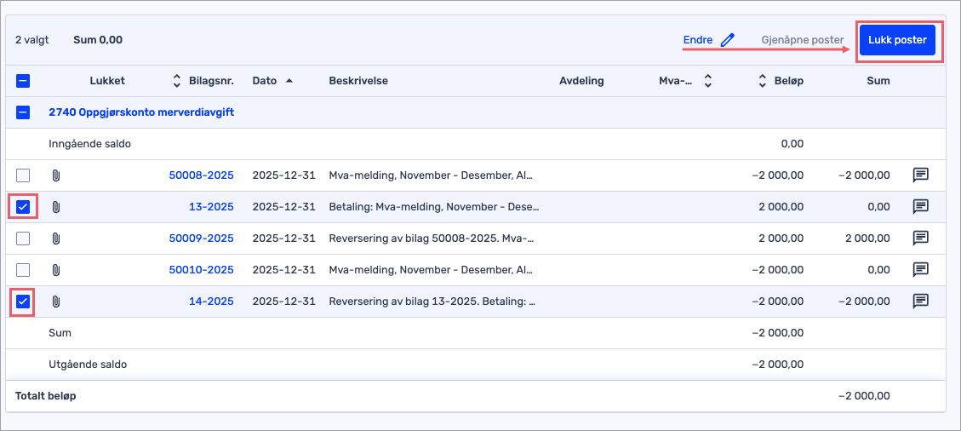Sort by Beløp using its sort arrows
961x431 pixels.
point(763,81)
